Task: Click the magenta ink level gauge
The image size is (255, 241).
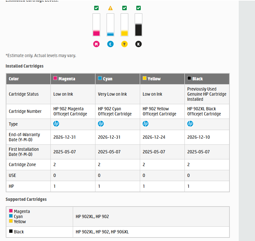Action: [96, 25]
